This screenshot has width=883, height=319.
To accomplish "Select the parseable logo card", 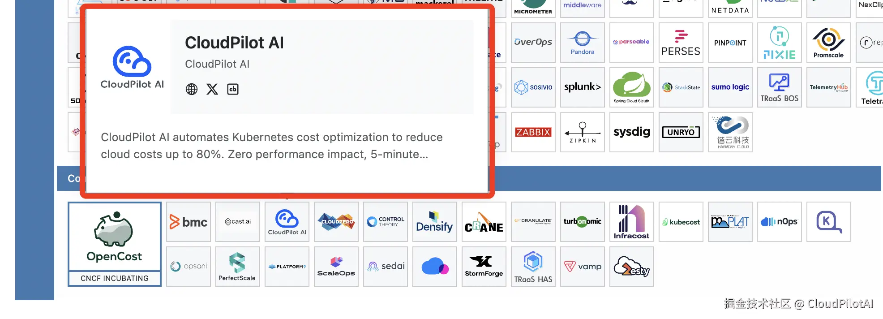I will [632, 43].
